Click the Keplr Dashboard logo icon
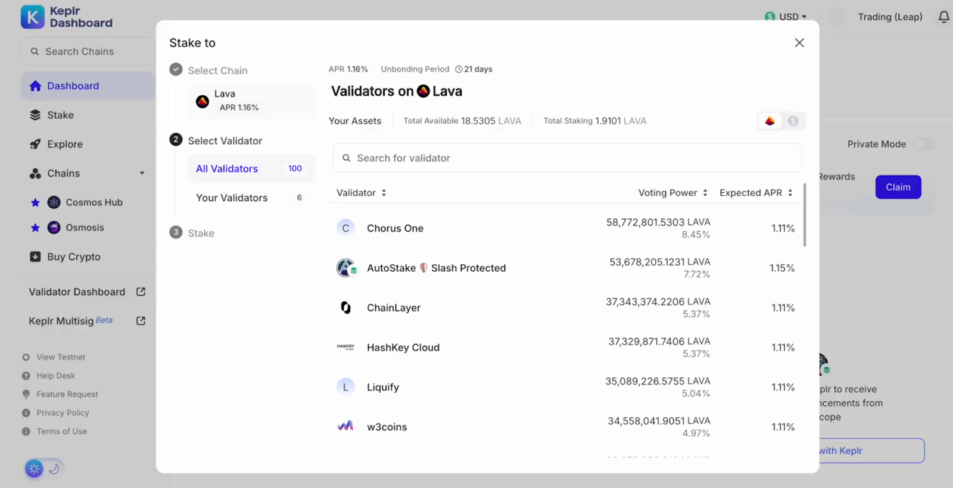The width and height of the screenshot is (953, 488). [33, 17]
